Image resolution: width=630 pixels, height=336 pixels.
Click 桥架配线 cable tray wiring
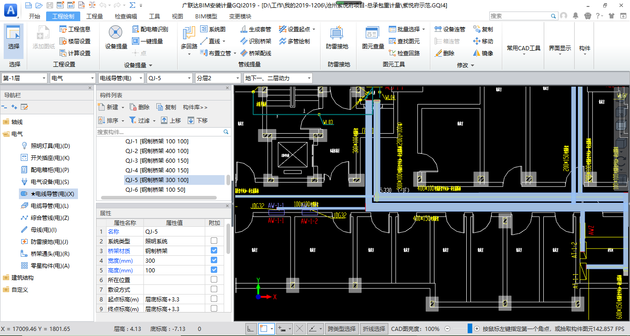coord(256,53)
